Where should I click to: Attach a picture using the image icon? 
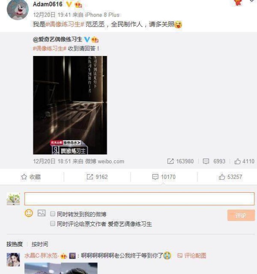(42, 213)
